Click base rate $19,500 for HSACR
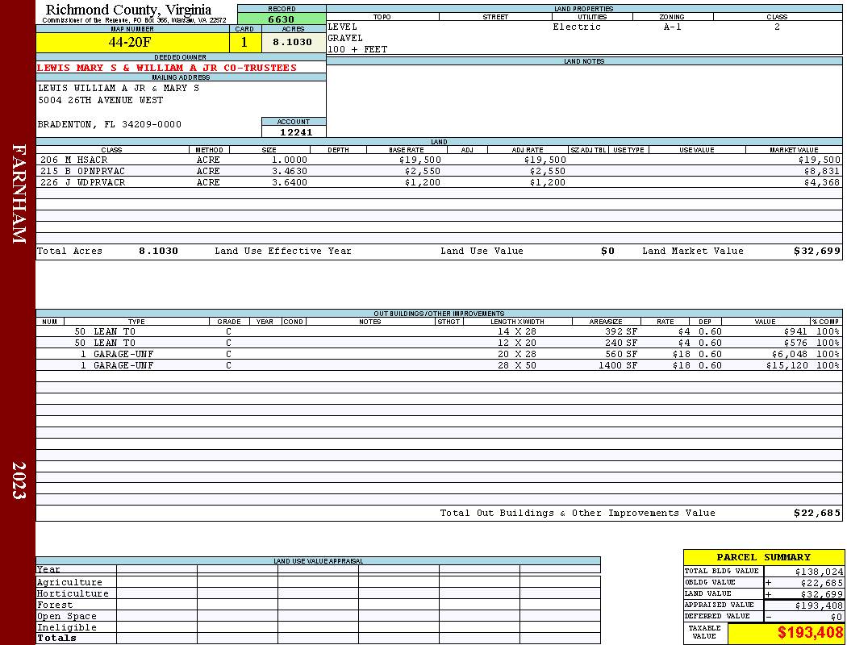The height and width of the screenshot is (645, 847). click(420, 160)
